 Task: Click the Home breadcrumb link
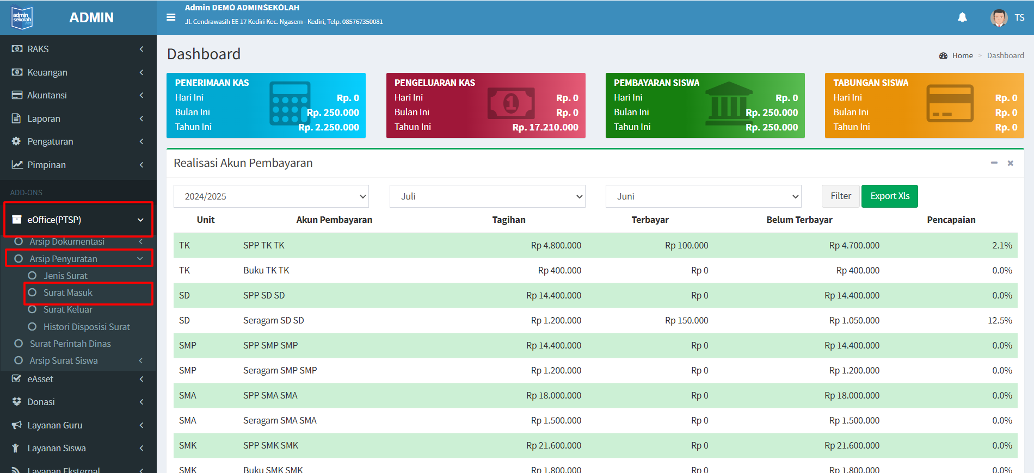pyautogui.click(x=962, y=55)
